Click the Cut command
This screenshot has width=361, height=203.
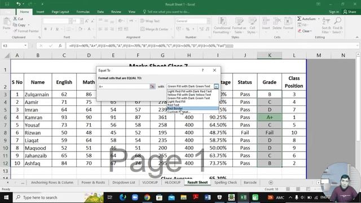(x=18, y=19)
